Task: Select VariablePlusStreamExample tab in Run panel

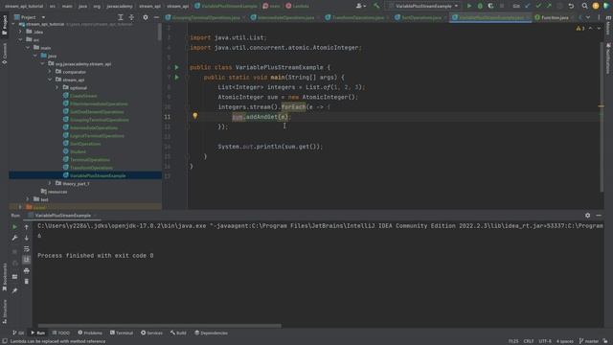Action: click(x=62, y=216)
